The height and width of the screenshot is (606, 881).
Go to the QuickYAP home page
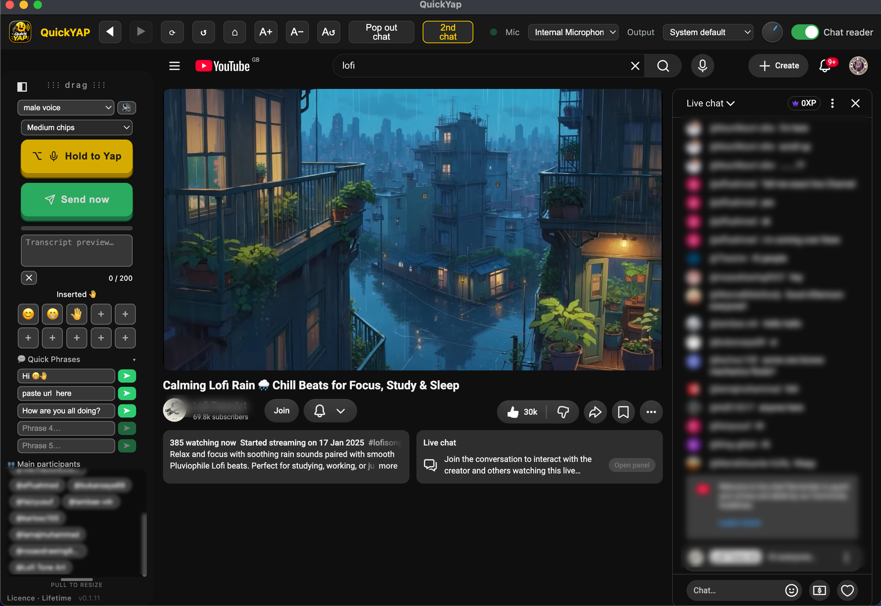[x=235, y=32]
